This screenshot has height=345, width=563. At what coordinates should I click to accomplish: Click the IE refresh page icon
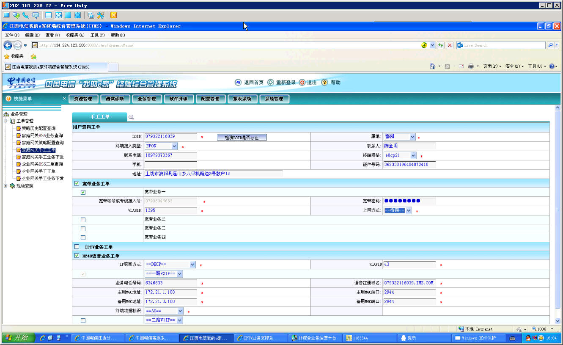(441, 45)
